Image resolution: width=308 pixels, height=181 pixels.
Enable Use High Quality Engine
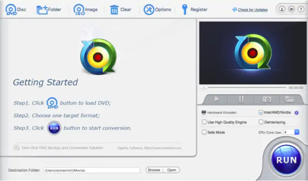click(204, 122)
